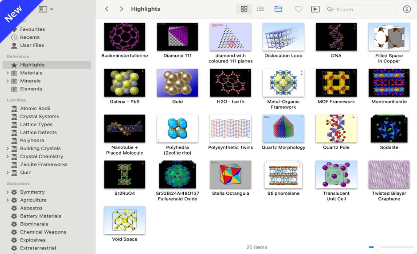Open the Diamond 111 thumbnail
Screen dimensions: 417x254
(178, 37)
